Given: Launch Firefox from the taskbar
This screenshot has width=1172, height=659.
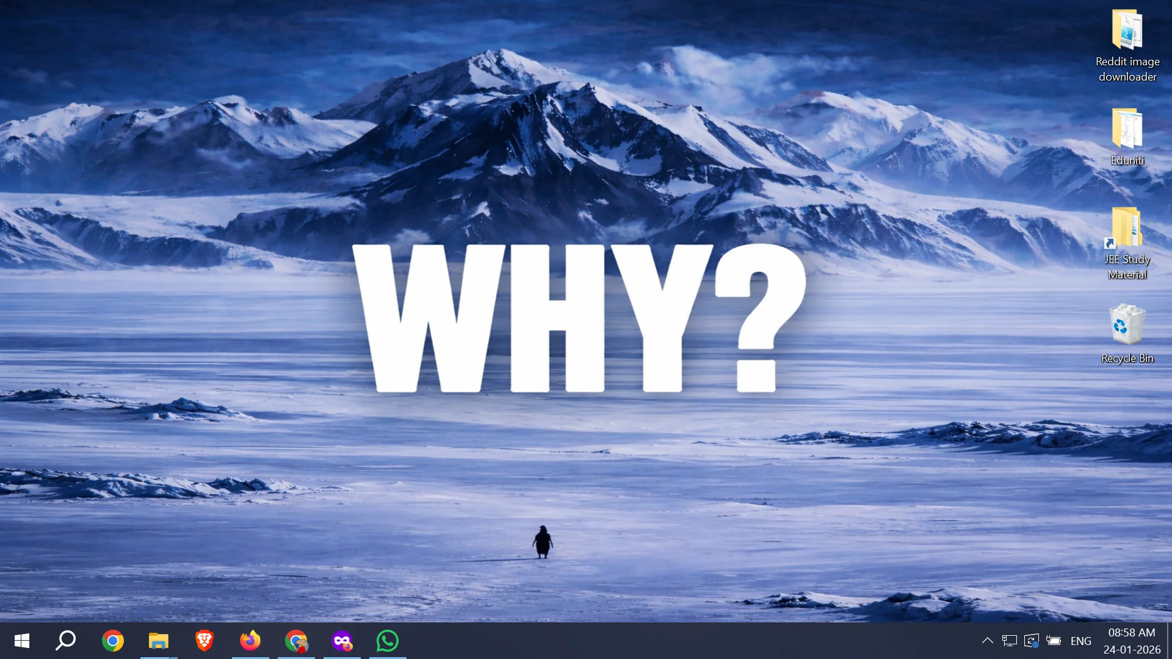Looking at the screenshot, I should (x=250, y=641).
